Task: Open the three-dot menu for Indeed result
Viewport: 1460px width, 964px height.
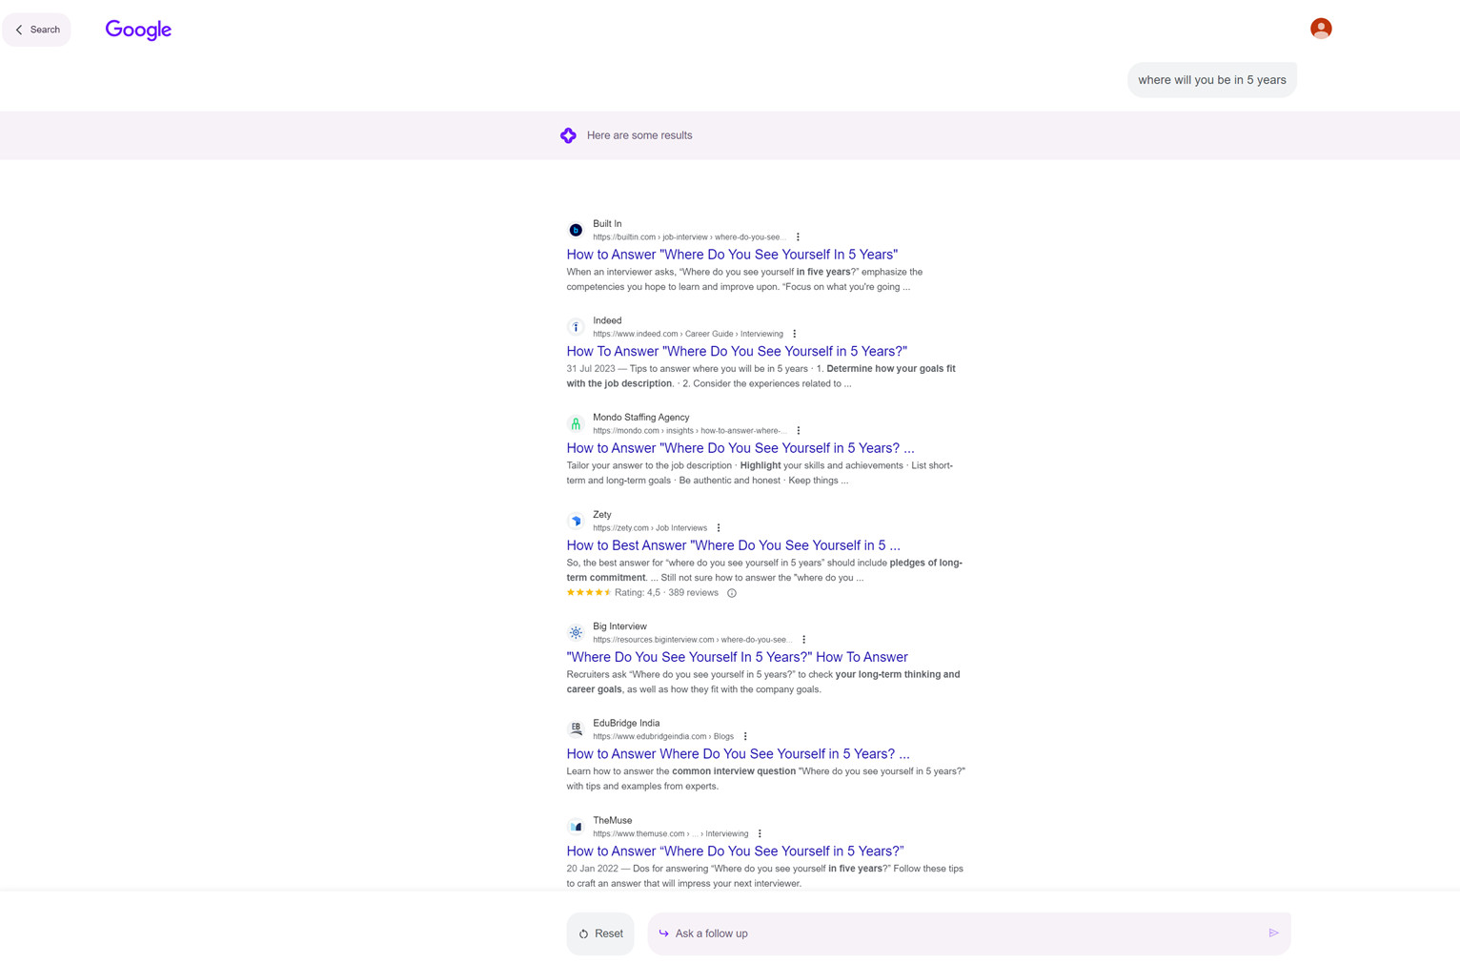Action: click(x=794, y=333)
